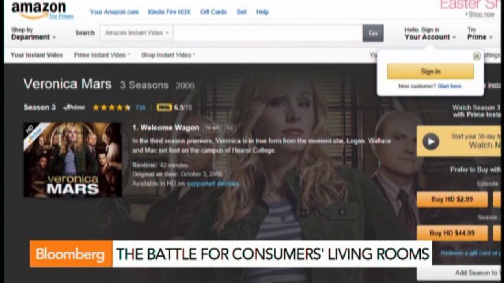This screenshot has width=504, height=283.
Task: Click the Add Season to Watchlist button
Action: click(459, 272)
